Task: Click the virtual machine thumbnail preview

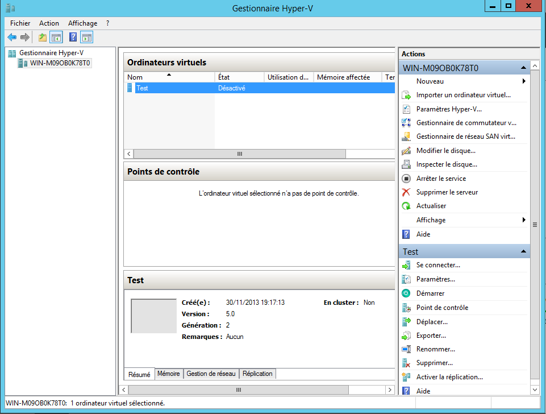Action: (153, 316)
